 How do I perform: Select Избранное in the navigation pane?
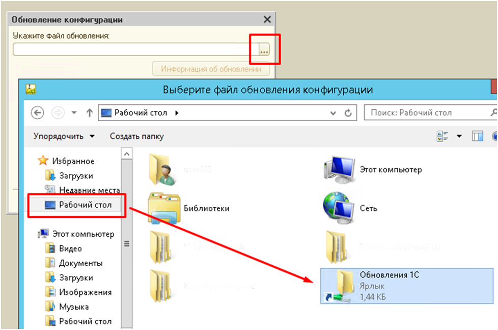click(73, 161)
